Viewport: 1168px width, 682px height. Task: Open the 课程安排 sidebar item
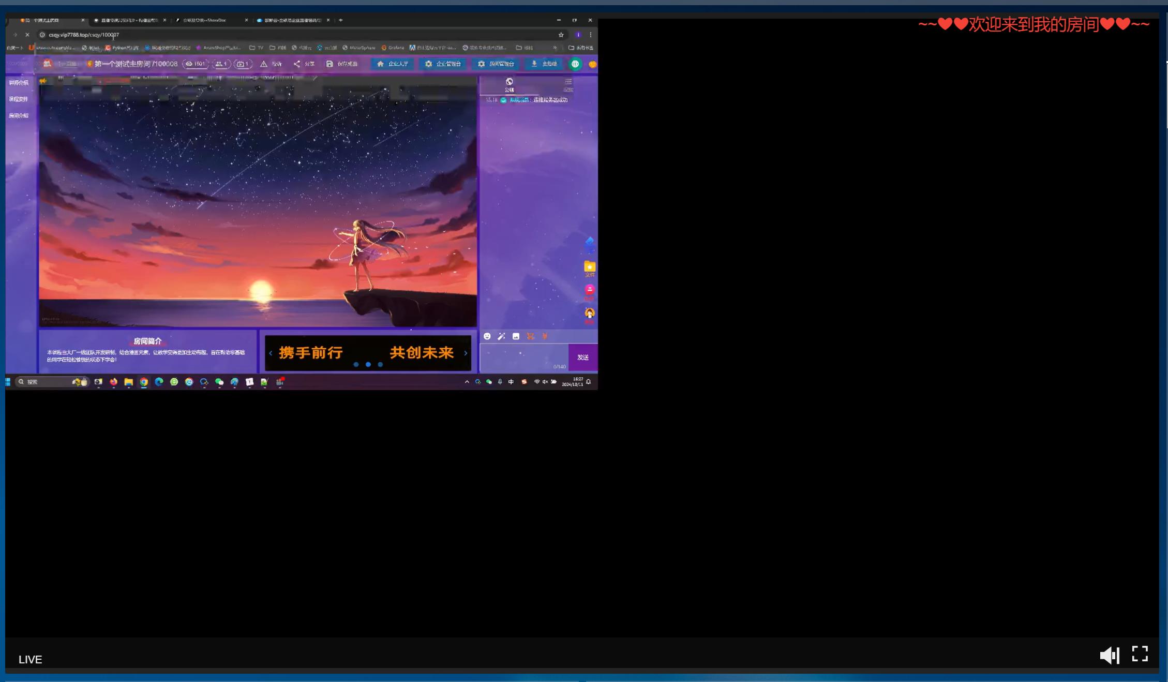tap(19, 99)
